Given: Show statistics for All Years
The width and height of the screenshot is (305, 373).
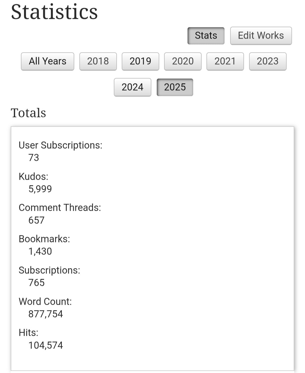Looking at the screenshot, I should point(47,61).
